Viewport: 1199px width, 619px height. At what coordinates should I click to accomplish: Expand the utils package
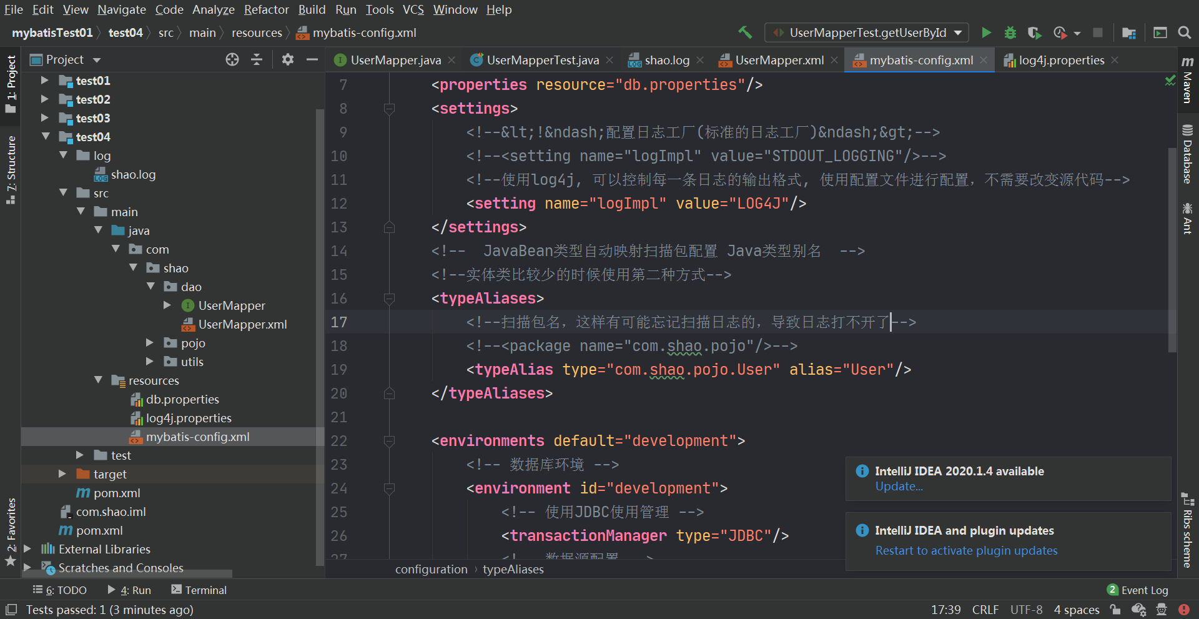(x=150, y=362)
